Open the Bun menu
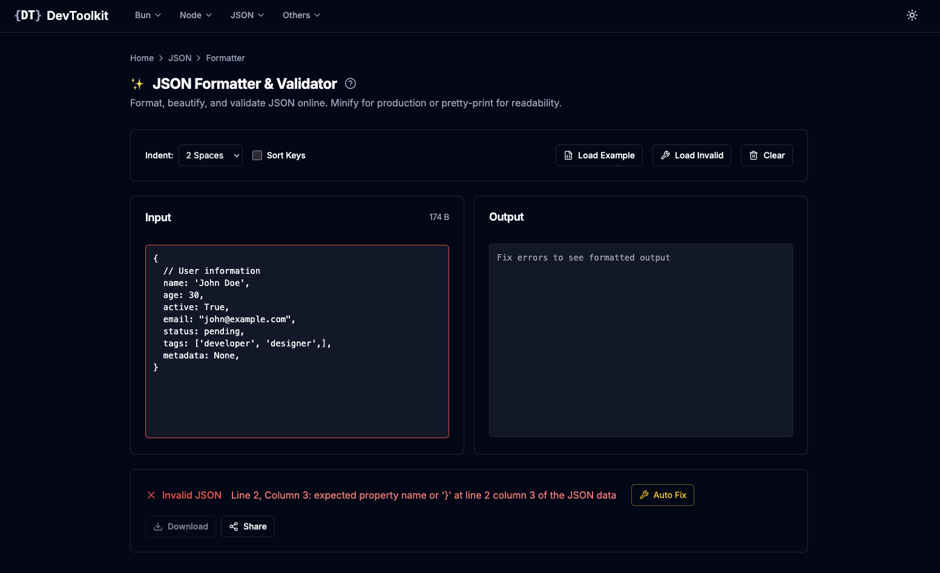This screenshot has height=573, width=940. [x=147, y=15]
